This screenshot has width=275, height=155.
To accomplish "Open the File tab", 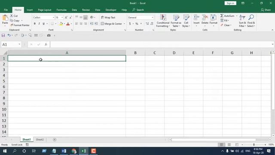I will click(x=6, y=10).
